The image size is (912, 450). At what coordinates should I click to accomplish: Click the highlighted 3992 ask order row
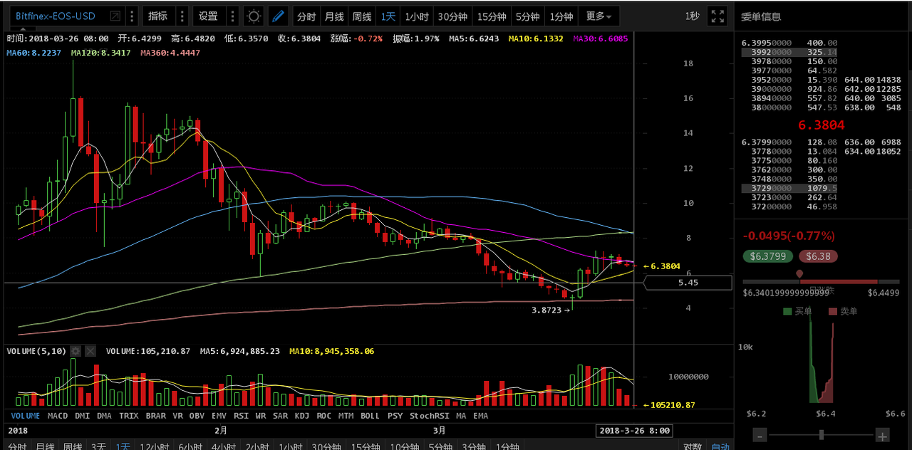(789, 52)
